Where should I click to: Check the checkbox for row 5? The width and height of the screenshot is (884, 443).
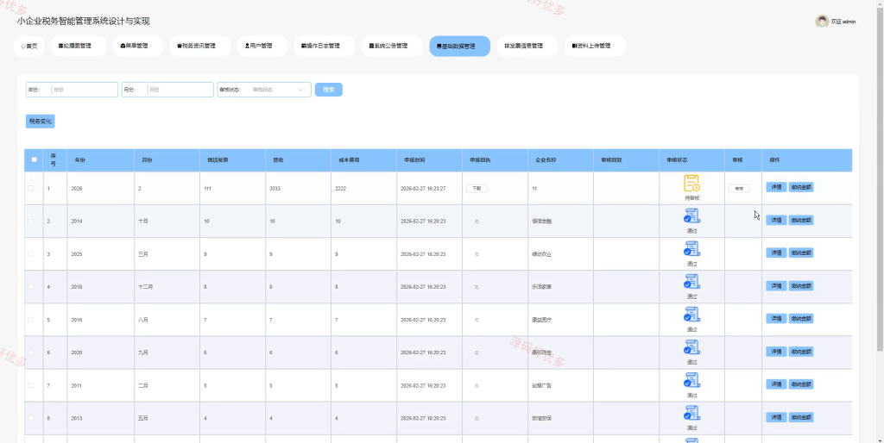[x=31, y=319]
